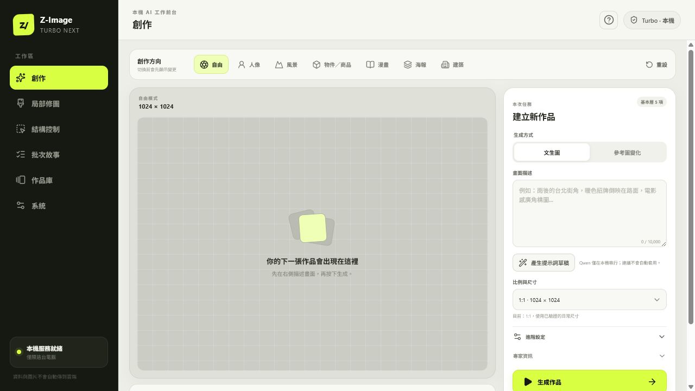Screen dimensions: 695x391
Task: Click the Turbo · 本機 status badge
Action: (652, 20)
